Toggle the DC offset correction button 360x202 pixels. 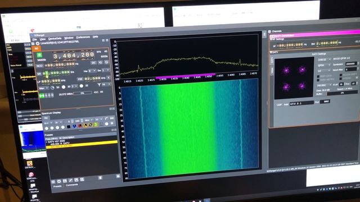tap(93, 62)
